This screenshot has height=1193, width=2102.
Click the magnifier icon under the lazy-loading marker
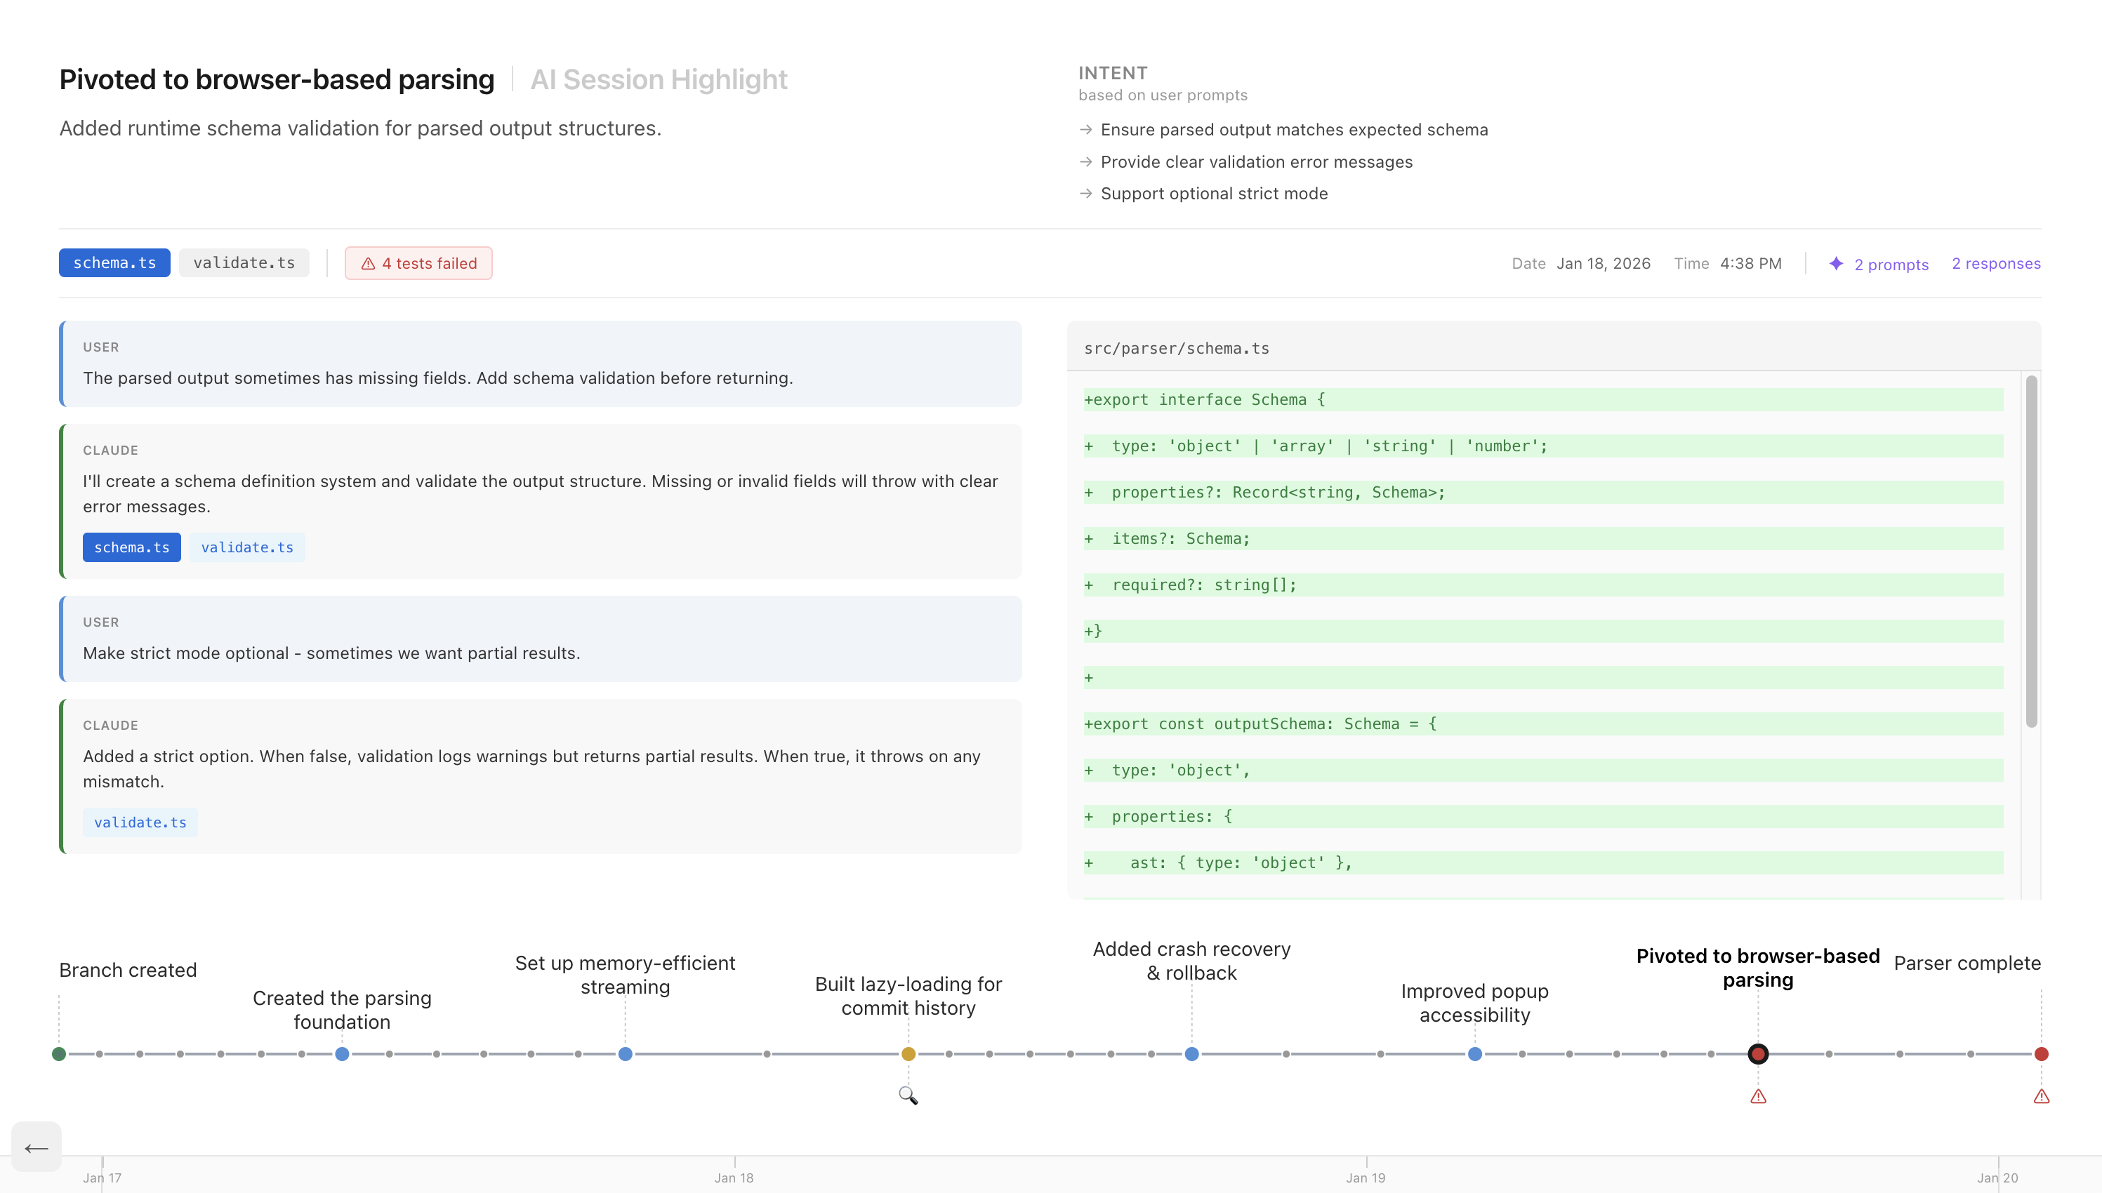pos(908,1095)
